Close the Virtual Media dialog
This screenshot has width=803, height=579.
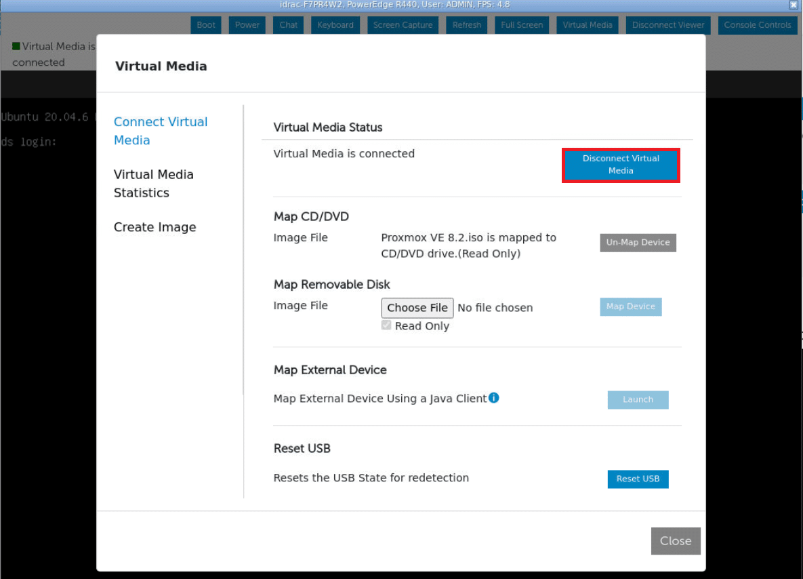tap(676, 541)
